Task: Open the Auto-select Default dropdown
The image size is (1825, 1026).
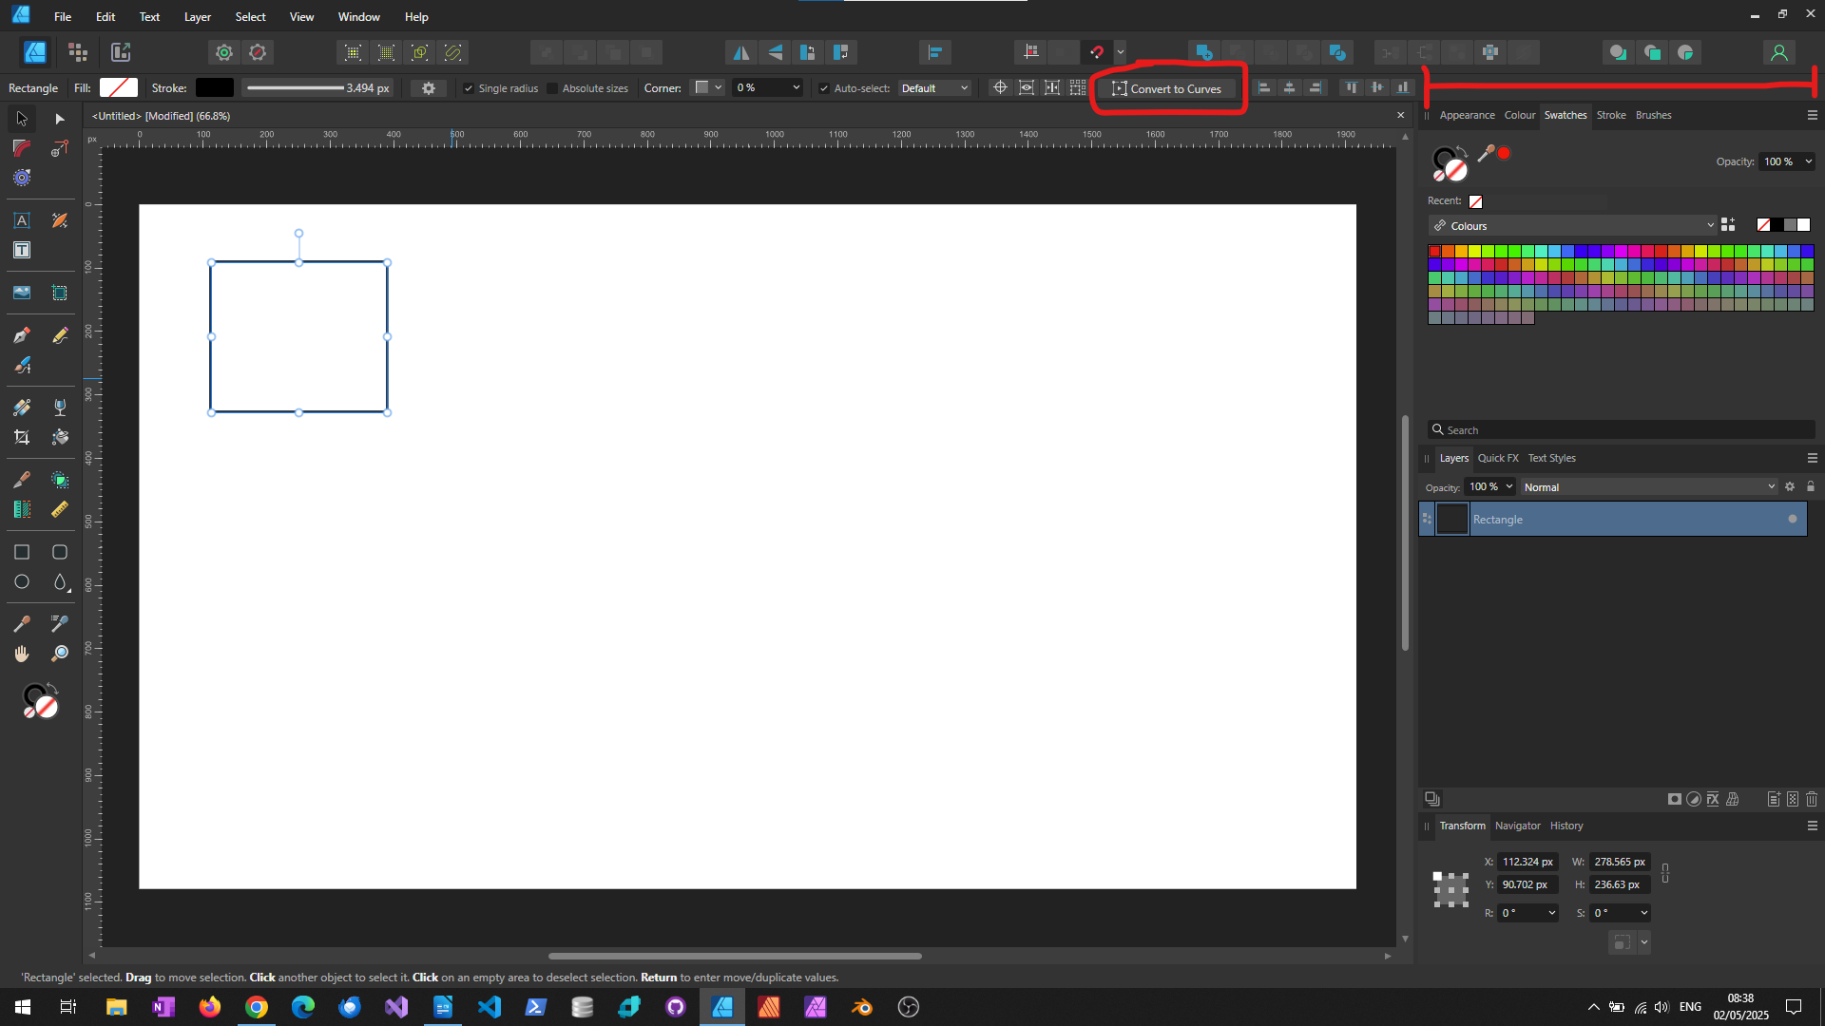Action: [935, 88]
